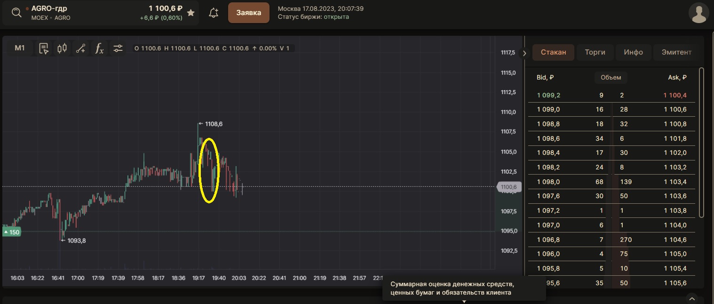Select bid price 1 096,0
This screenshot has height=304, width=714.
coord(548,254)
